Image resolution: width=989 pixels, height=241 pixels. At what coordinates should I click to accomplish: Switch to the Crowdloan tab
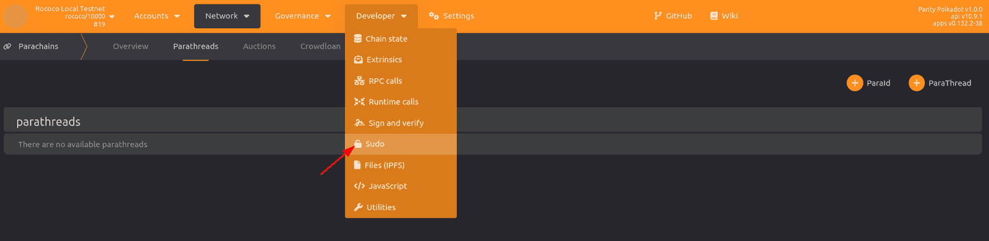[x=320, y=46]
